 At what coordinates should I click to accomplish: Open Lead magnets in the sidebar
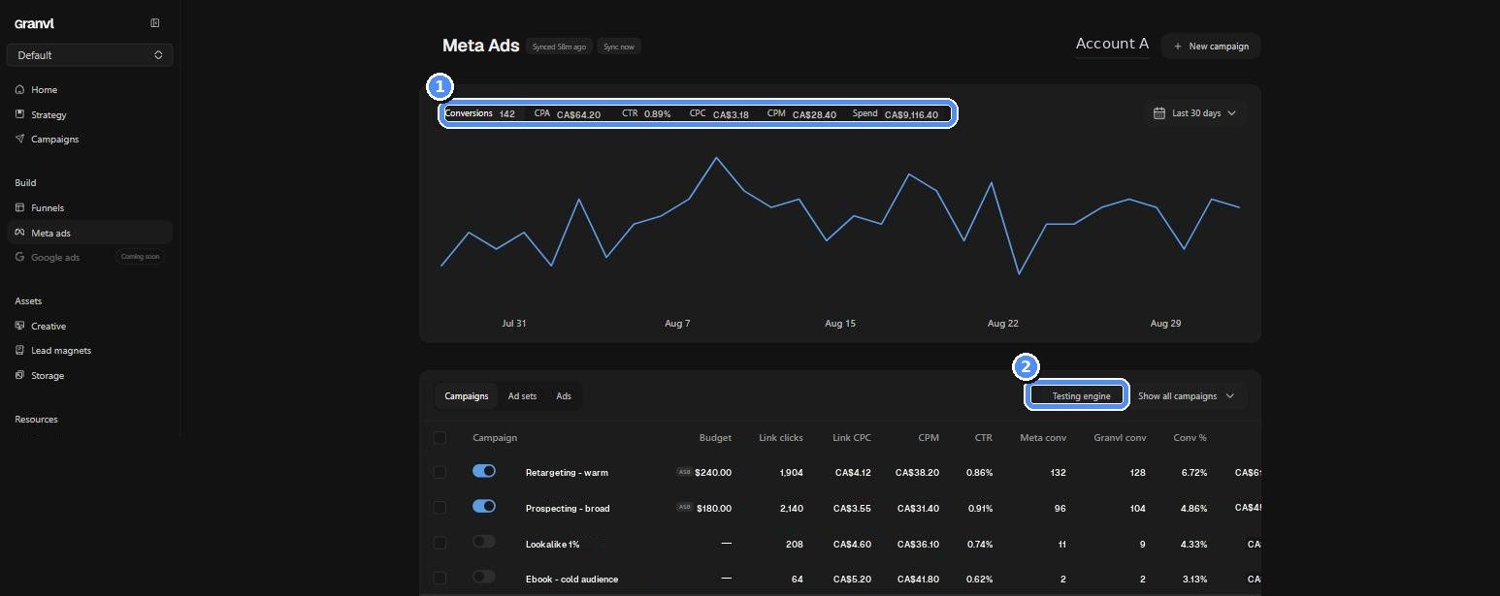coord(89,350)
